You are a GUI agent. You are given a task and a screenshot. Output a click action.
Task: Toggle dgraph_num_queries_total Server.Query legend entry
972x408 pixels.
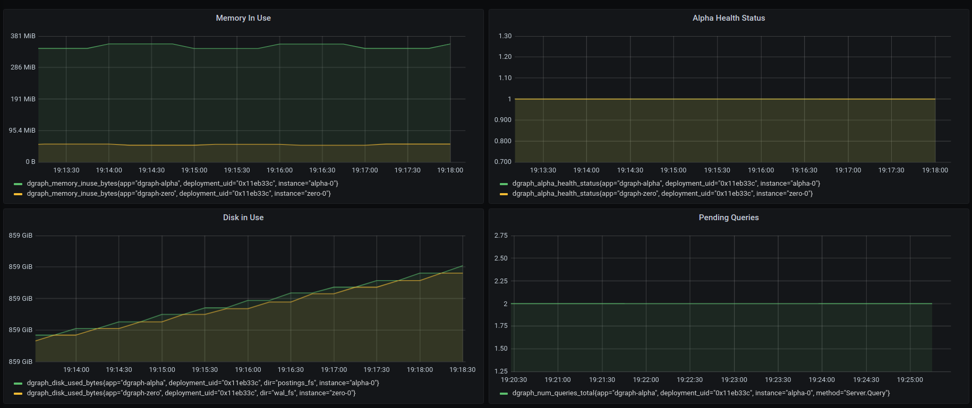(701, 393)
